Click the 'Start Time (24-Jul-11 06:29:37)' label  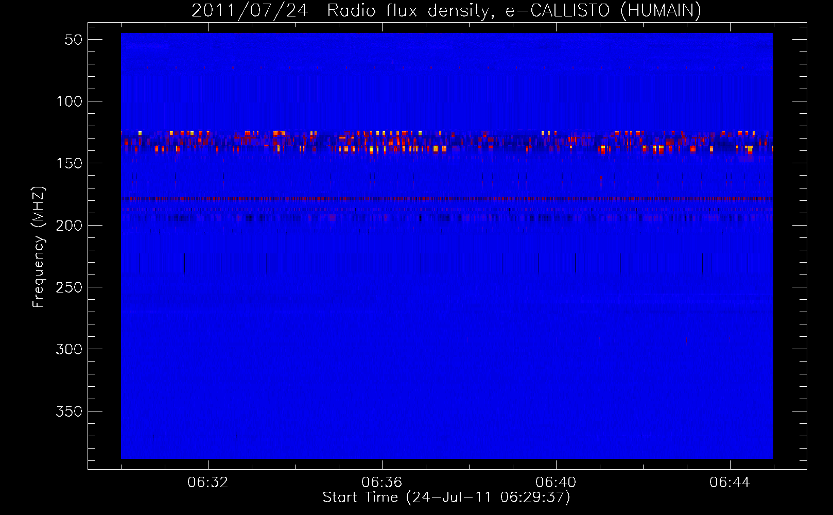[446, 497]
